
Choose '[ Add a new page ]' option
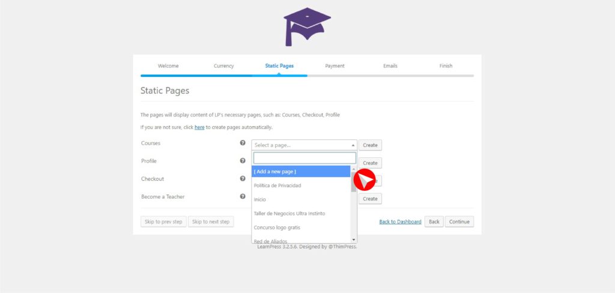tap(300, 172)
